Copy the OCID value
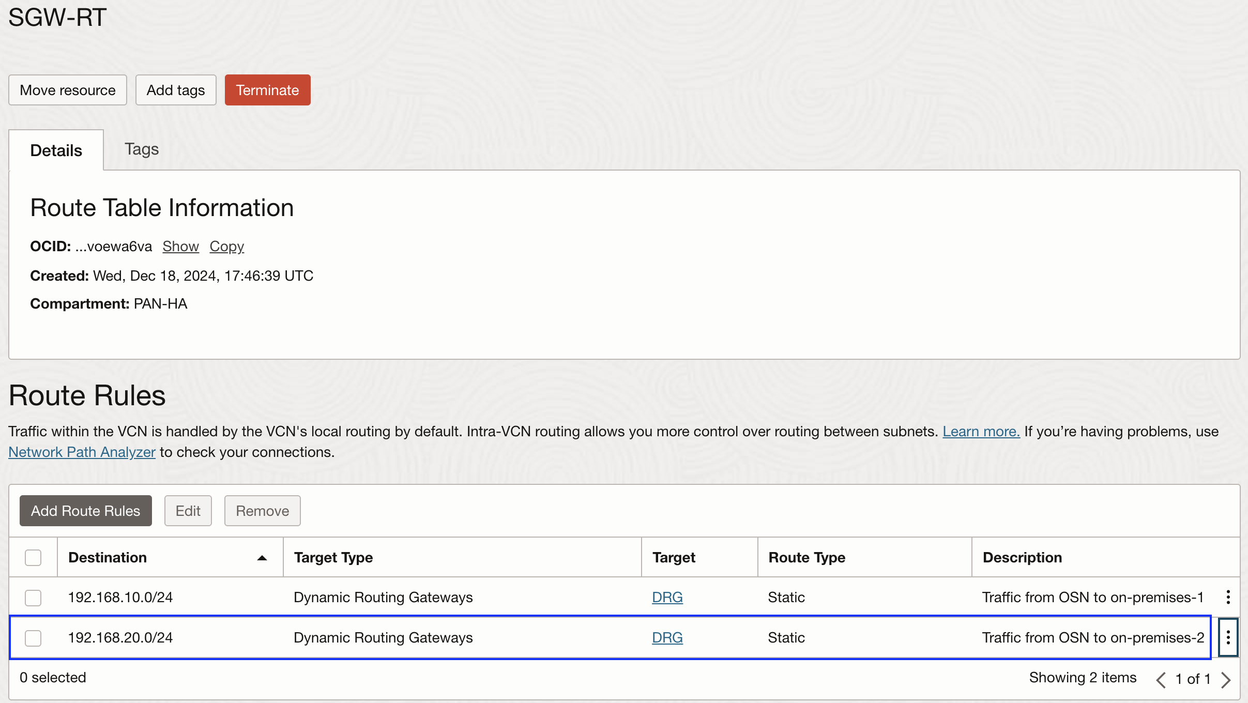The width and height of the screenshot is (1248, 703). tap(226, 246)
